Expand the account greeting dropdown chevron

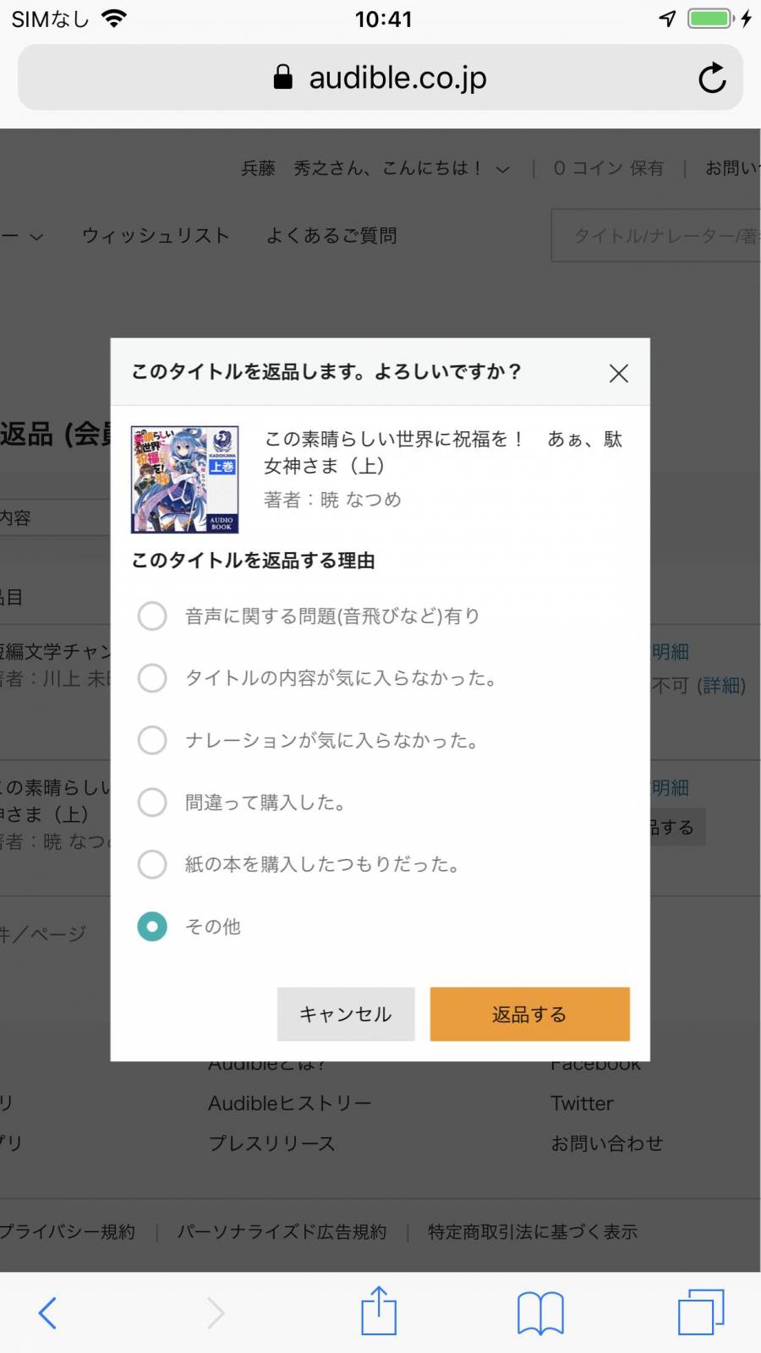pos(503,169)
